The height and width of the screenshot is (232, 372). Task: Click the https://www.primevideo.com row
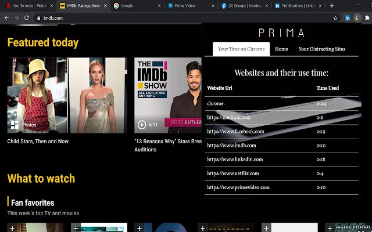pyautogui.click(x=281, y=187)
